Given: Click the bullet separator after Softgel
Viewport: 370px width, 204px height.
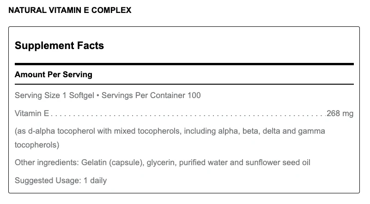Looking at the screenshot, I should coord(97,96).
